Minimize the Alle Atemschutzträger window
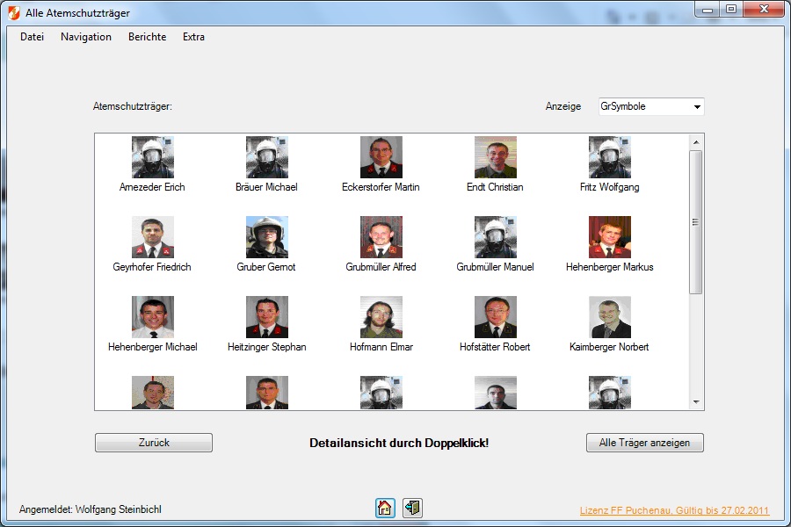 click(x=708, y=10)
